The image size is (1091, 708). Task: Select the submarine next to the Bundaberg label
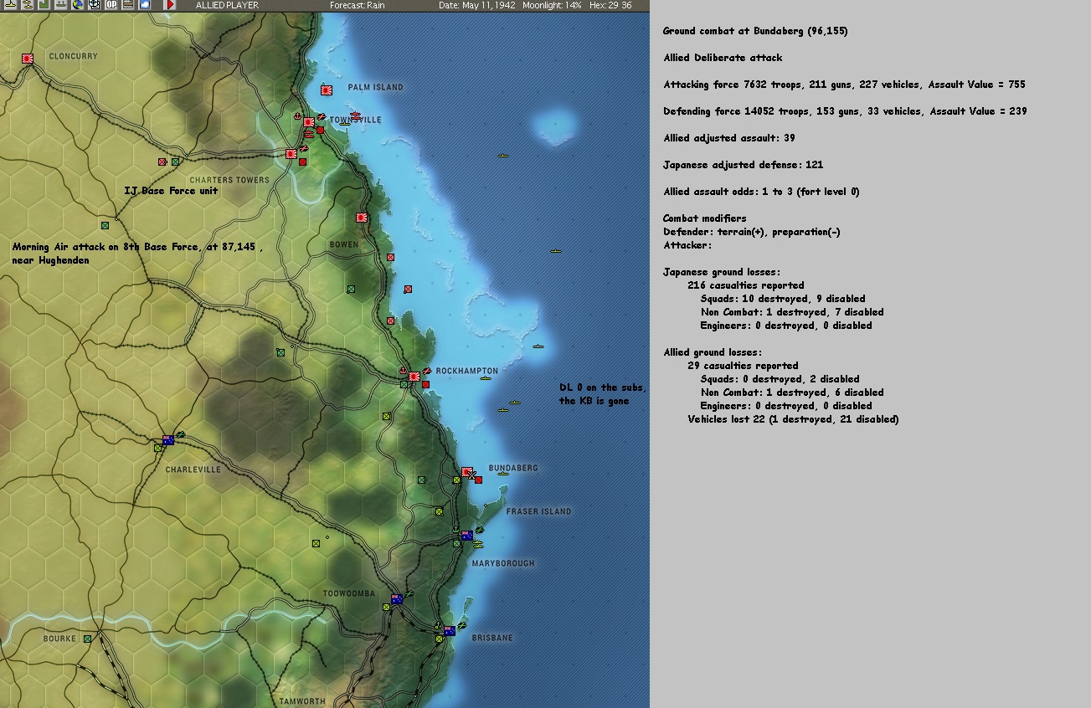pos(503,474)
